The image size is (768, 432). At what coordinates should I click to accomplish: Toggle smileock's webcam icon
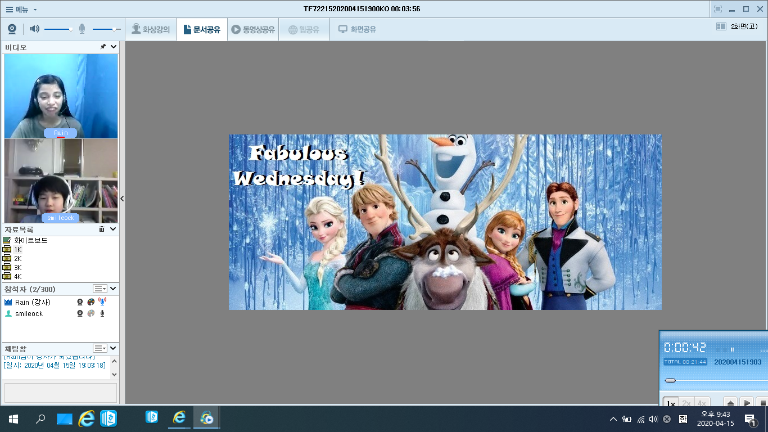tap(80, 313)
